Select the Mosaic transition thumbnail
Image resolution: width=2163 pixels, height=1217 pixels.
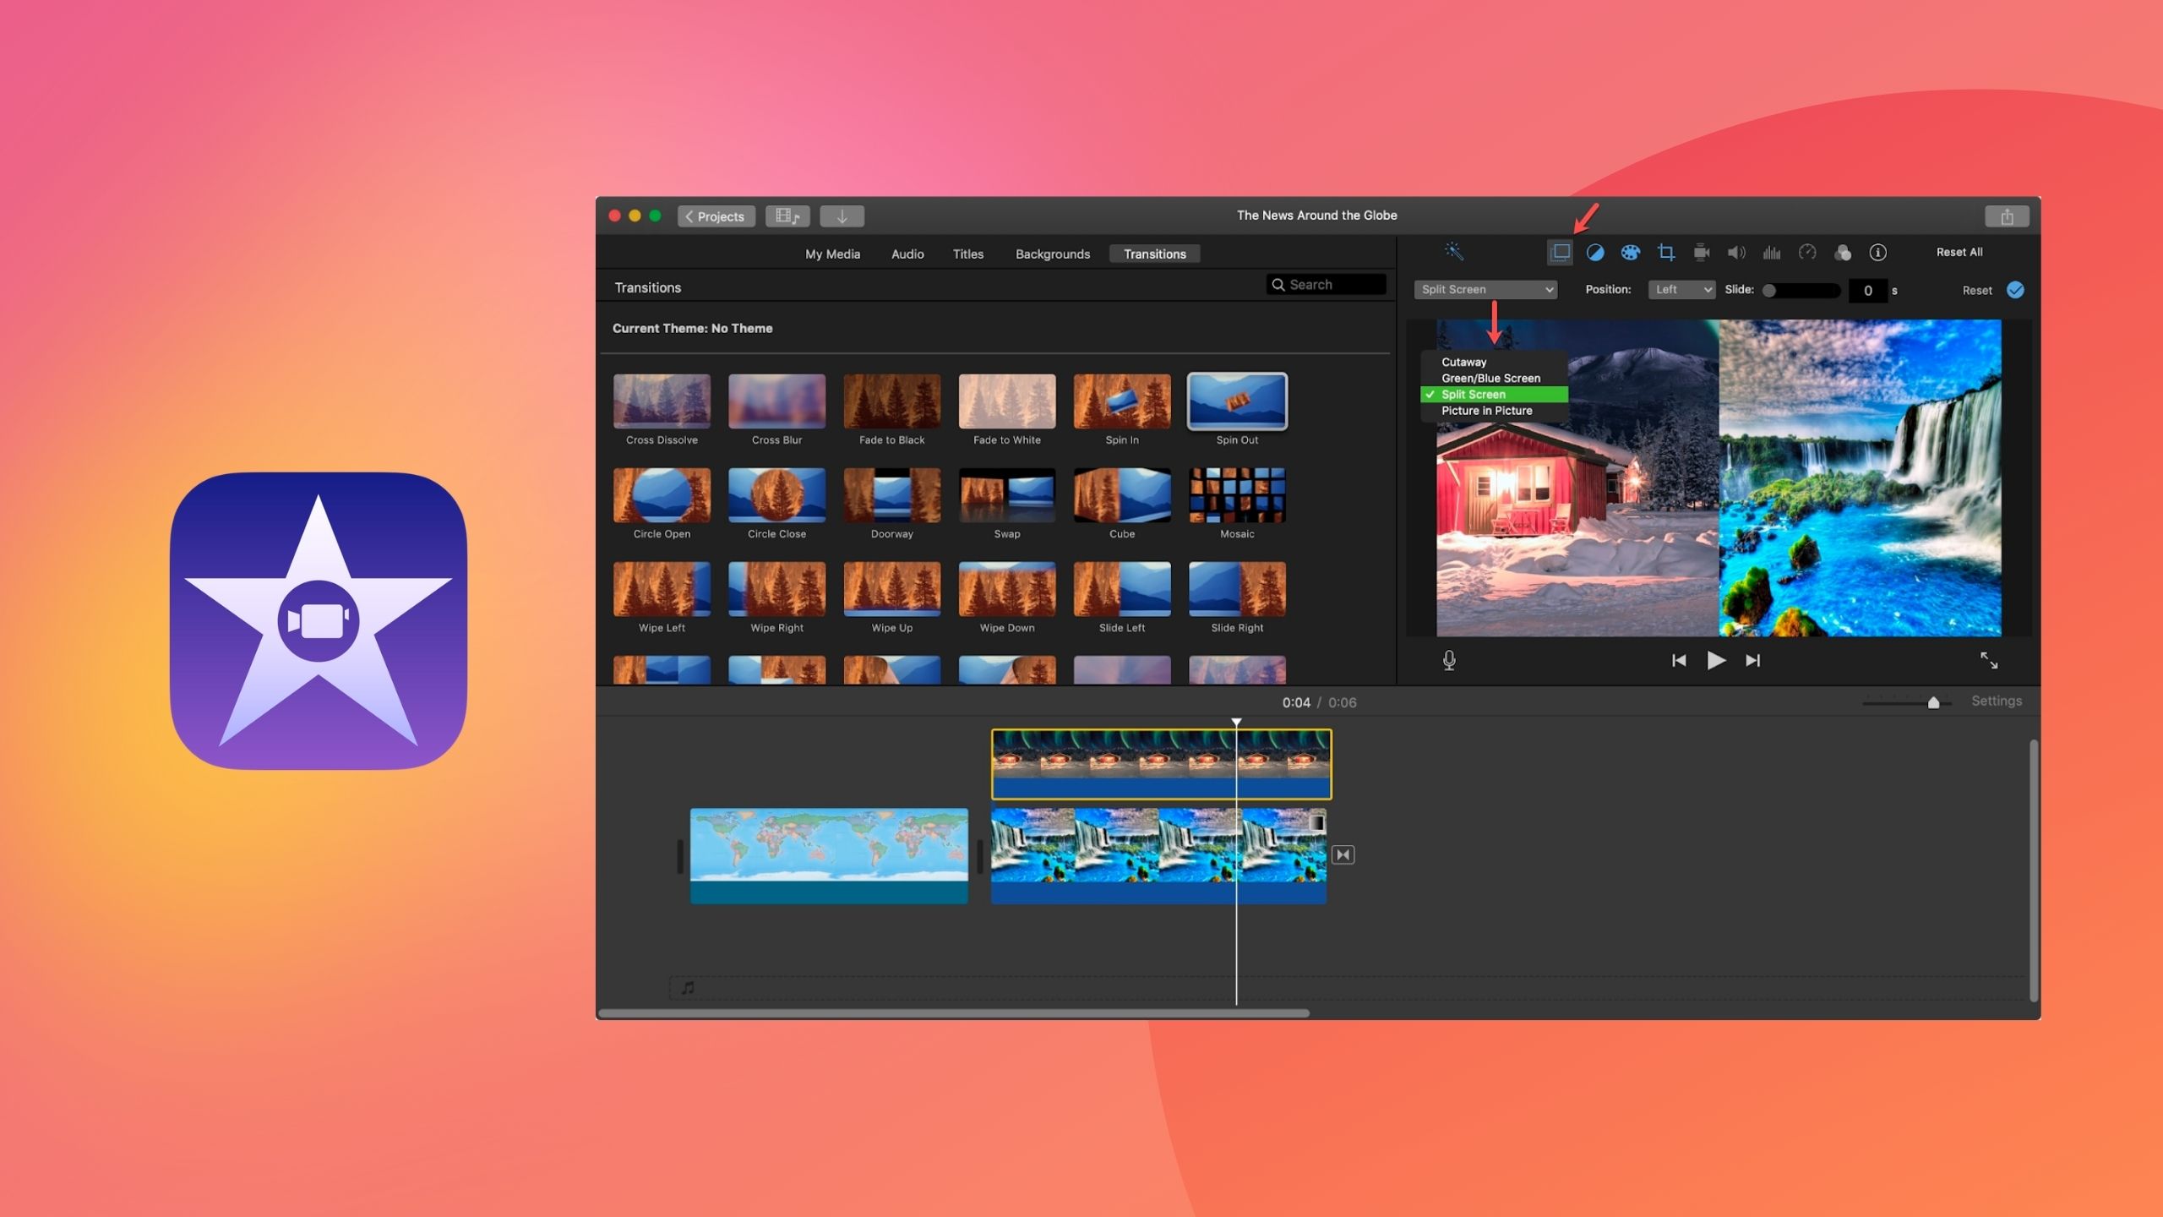[x=1237, y=495]
